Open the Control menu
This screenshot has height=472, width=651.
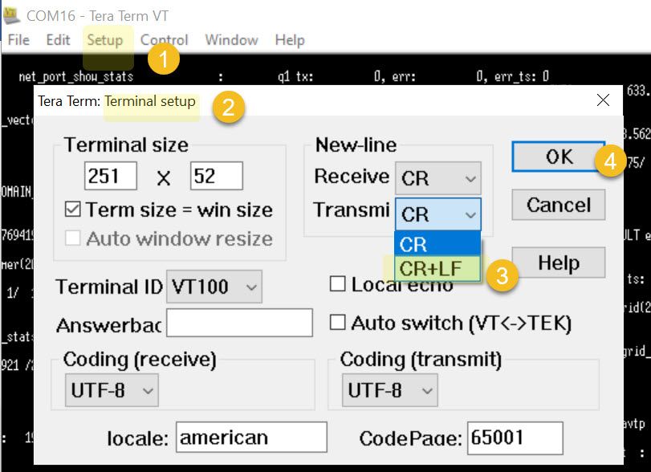point(165,40)
